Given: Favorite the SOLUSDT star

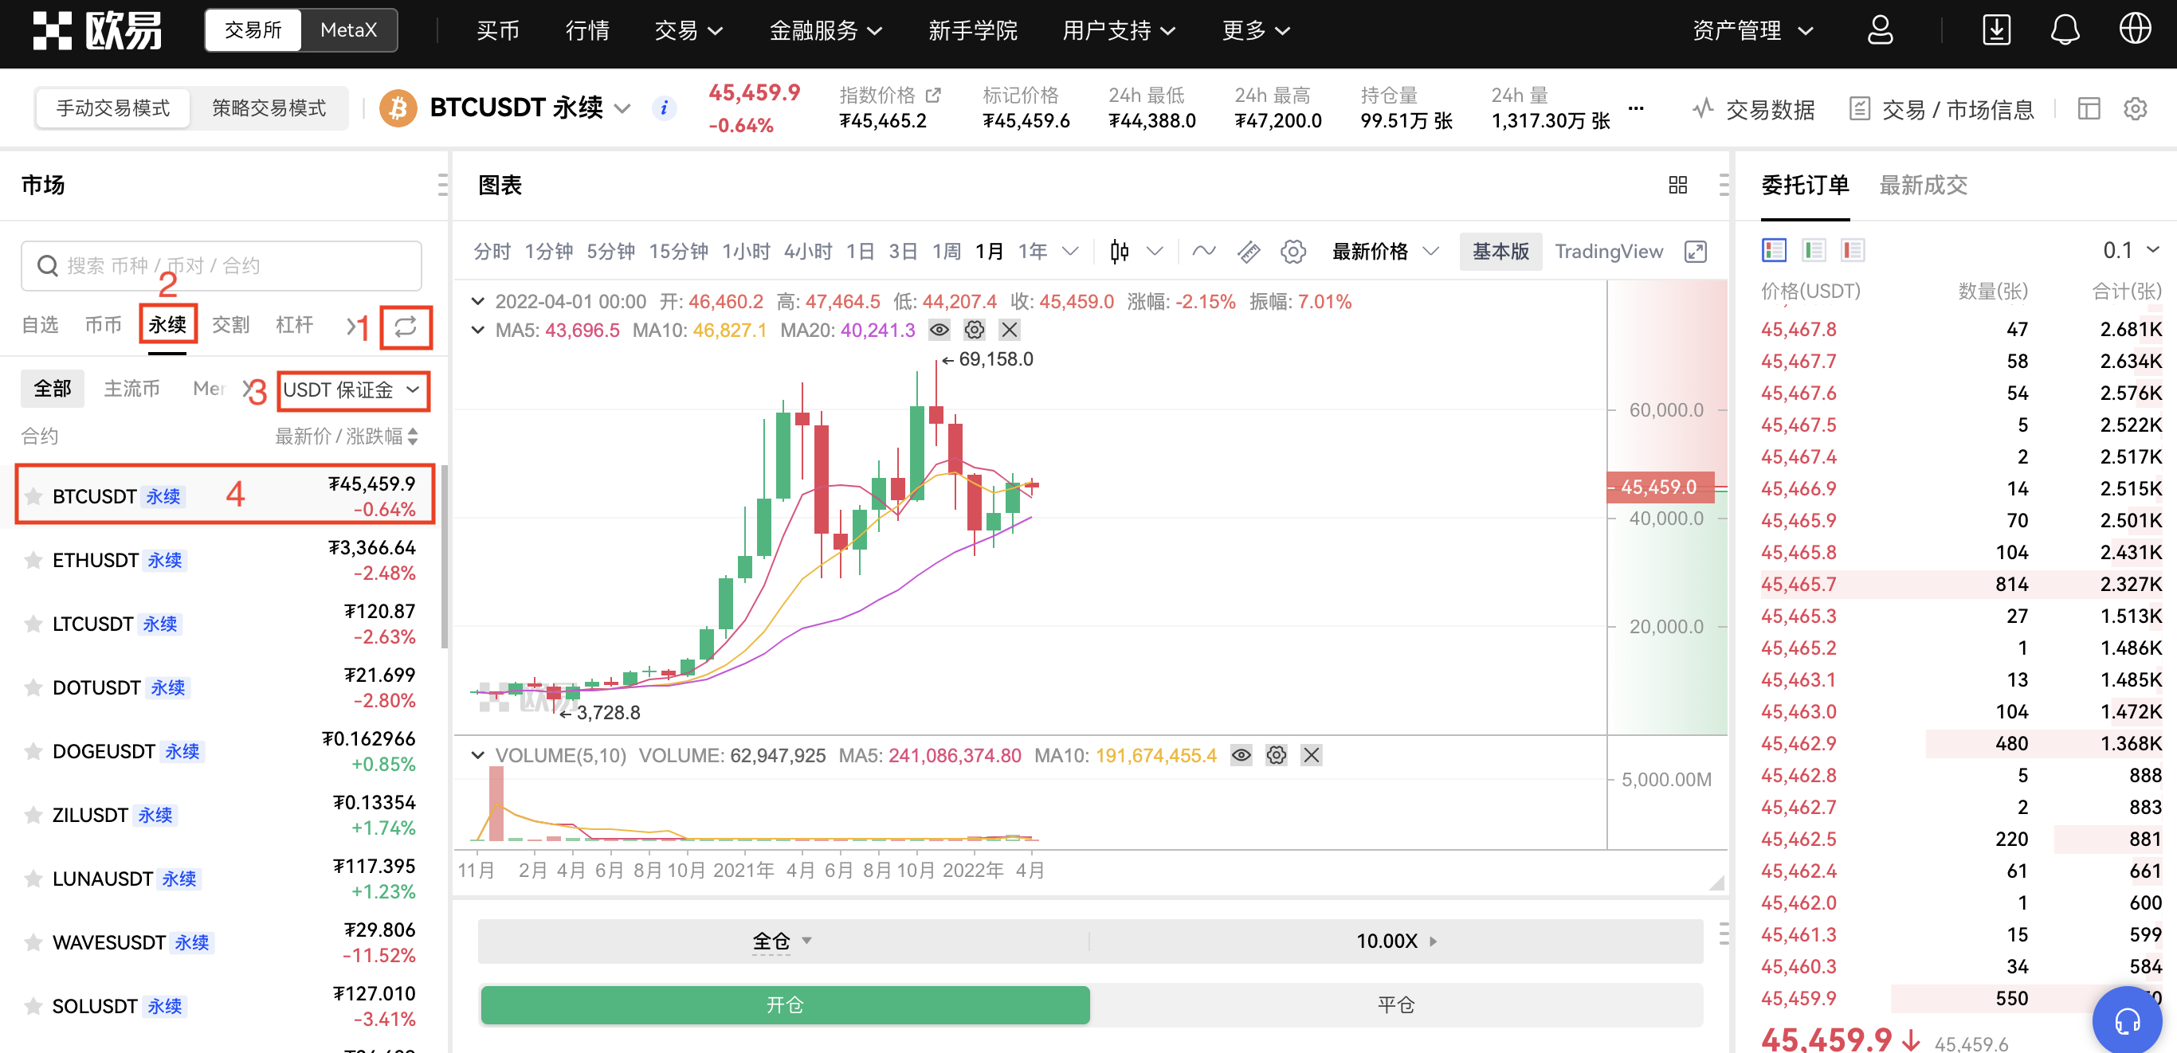Looking at the screenshot, I should point(33,1006).
